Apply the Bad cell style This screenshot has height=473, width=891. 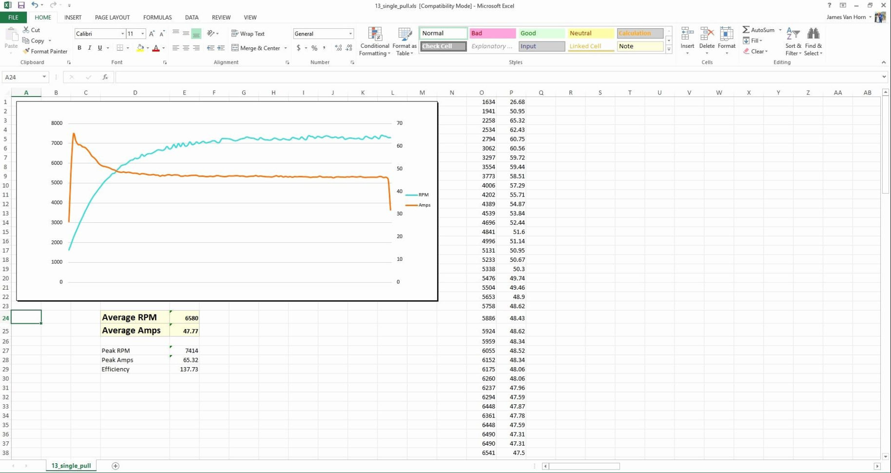pyautogui.click(x=492, y=33)
